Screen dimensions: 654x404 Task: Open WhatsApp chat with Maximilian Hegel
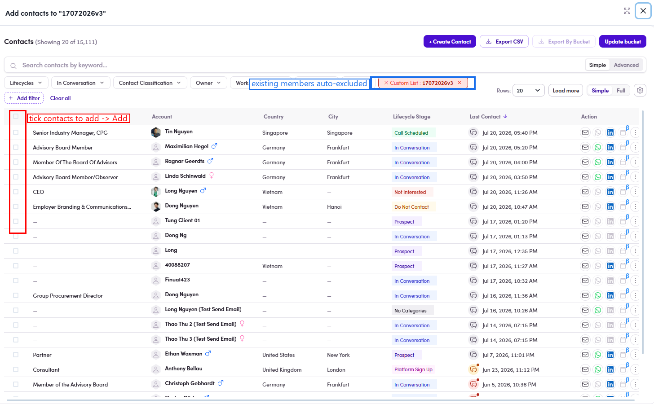click(x=598, y=147)
